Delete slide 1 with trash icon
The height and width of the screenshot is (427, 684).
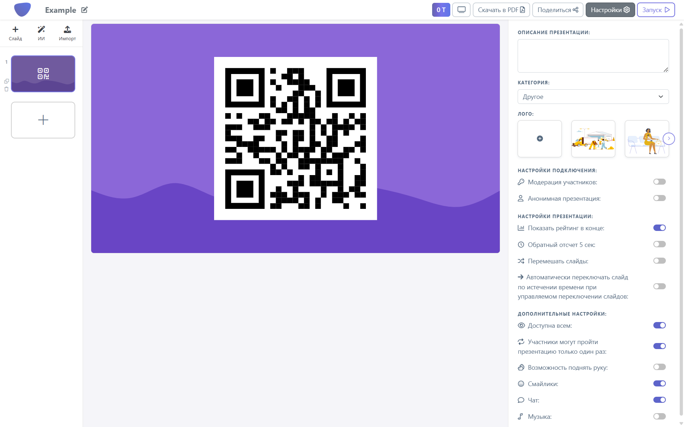[6, 89]
